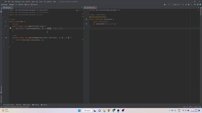Open the Help menu
The width and height of the screenshot is (202, 113).
pos(55,2)
